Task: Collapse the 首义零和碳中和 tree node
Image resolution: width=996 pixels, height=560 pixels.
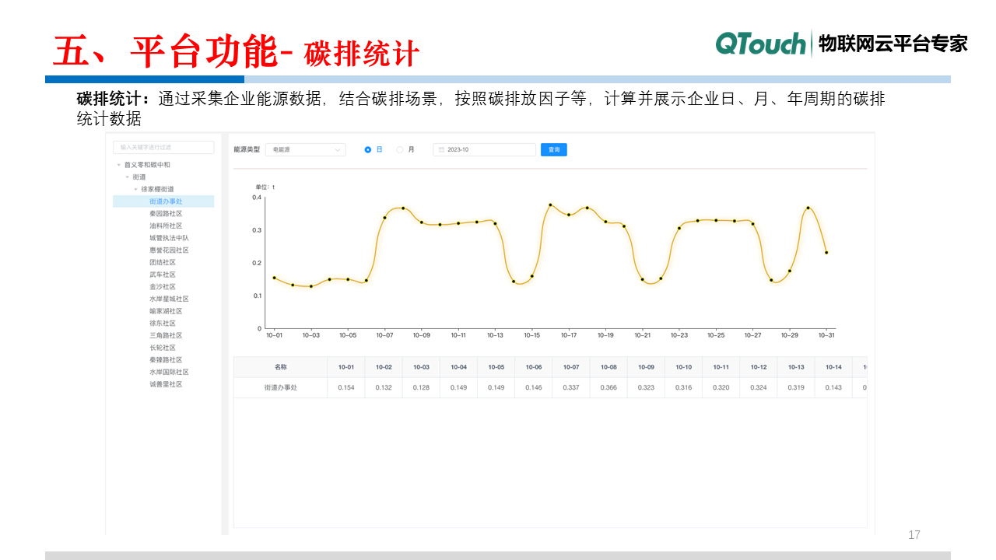Action: (119, 165)
